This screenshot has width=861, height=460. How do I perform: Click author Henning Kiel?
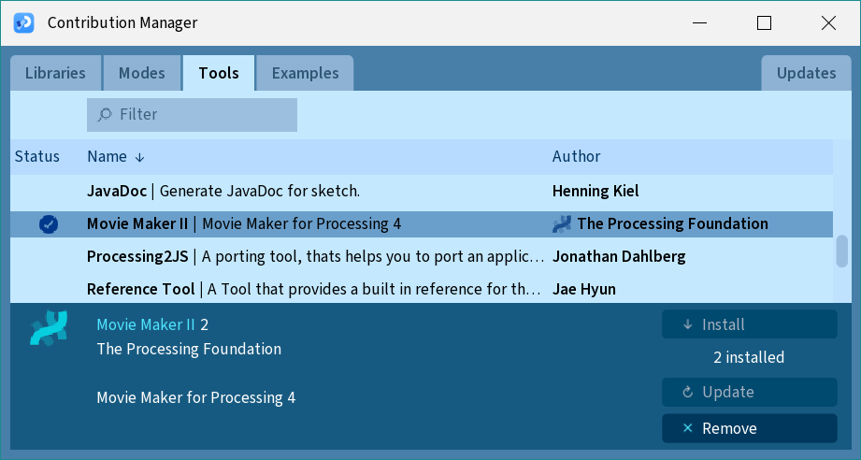click(x=596, y=191)
